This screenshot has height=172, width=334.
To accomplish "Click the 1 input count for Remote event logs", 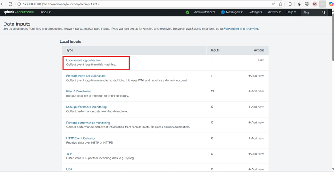I will (211, 76).
